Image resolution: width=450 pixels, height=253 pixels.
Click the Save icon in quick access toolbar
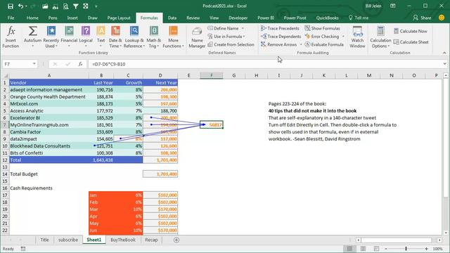coord(11,6)
